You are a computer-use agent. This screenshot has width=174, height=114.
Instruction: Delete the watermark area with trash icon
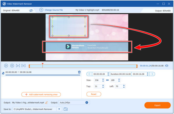[79, 72]
